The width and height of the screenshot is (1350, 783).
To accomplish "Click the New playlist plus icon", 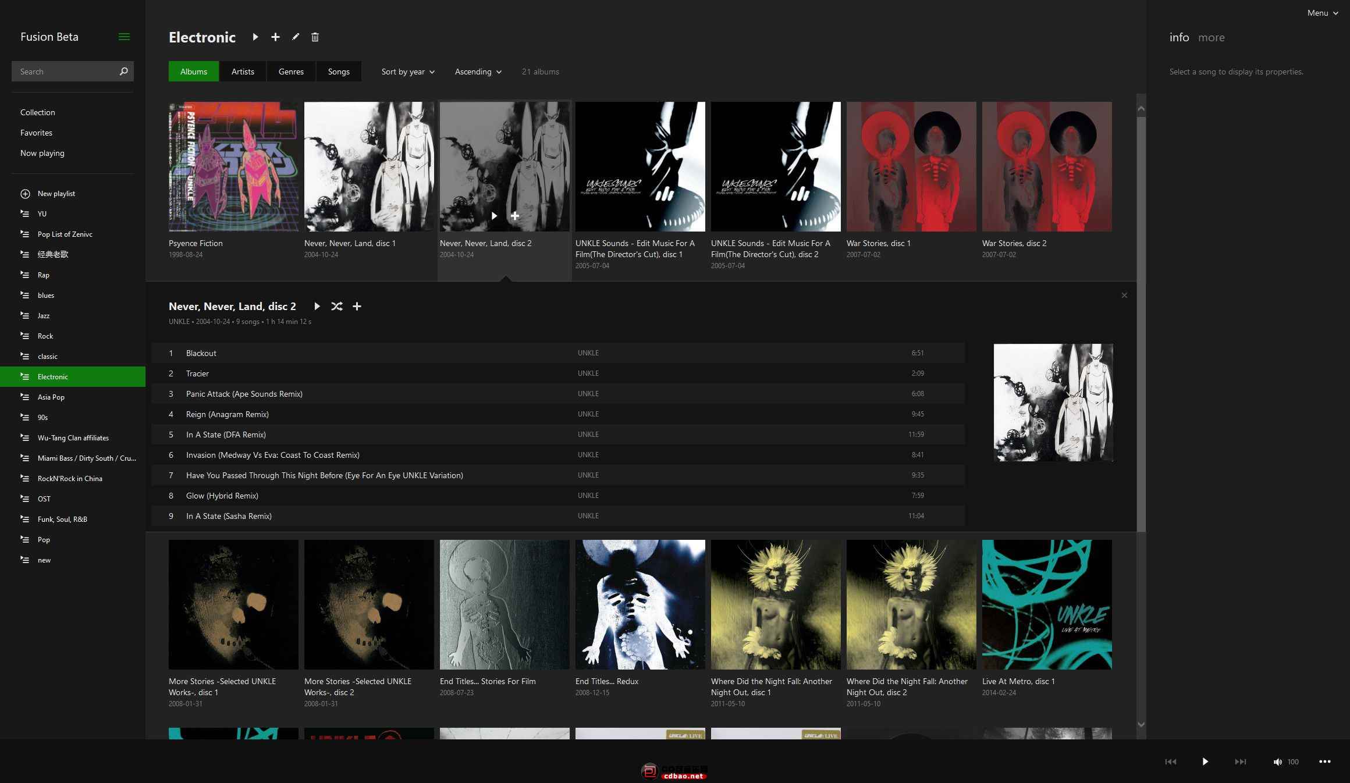I will tap(25, 193).
